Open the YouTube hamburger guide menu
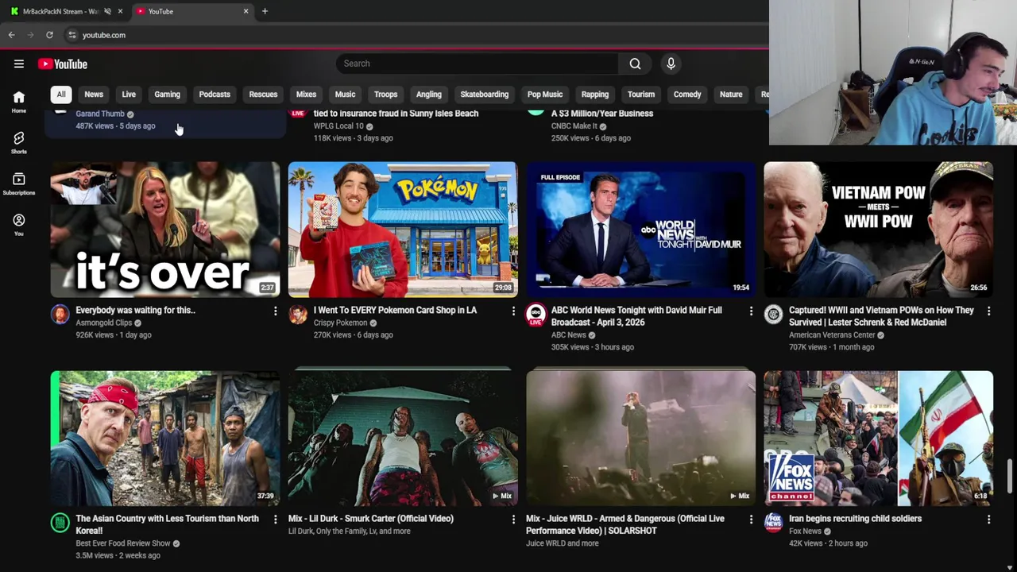Viewport: 1017px width, 572px height. pyautogui.click(x=19, y=64)
